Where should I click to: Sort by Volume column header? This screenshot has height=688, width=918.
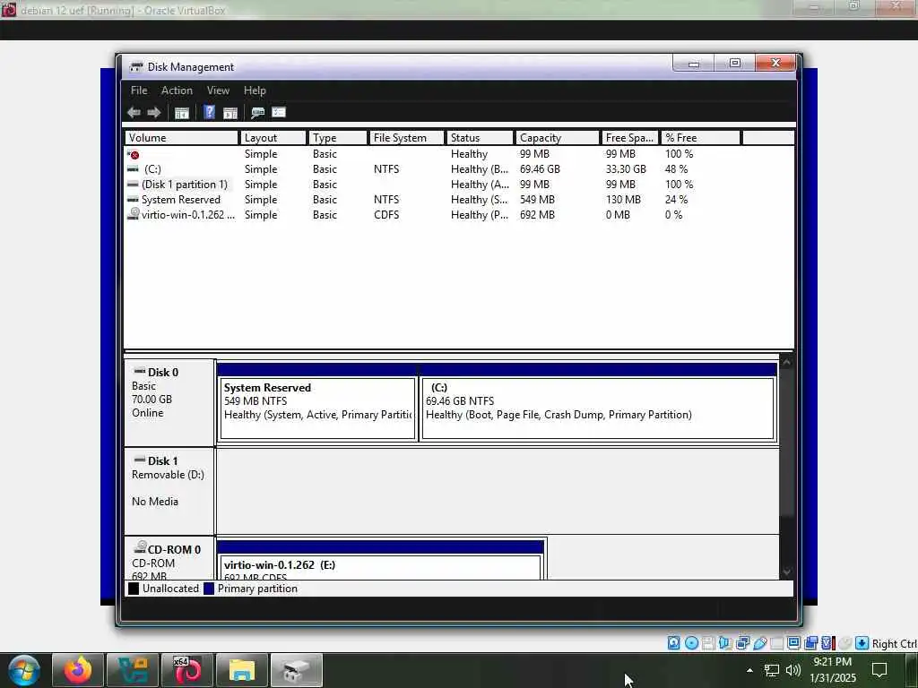pyautogui.click(x=181, y=137)
